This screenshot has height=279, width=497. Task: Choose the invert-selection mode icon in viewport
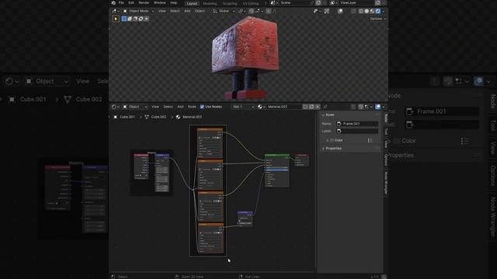tap(141, 19)
